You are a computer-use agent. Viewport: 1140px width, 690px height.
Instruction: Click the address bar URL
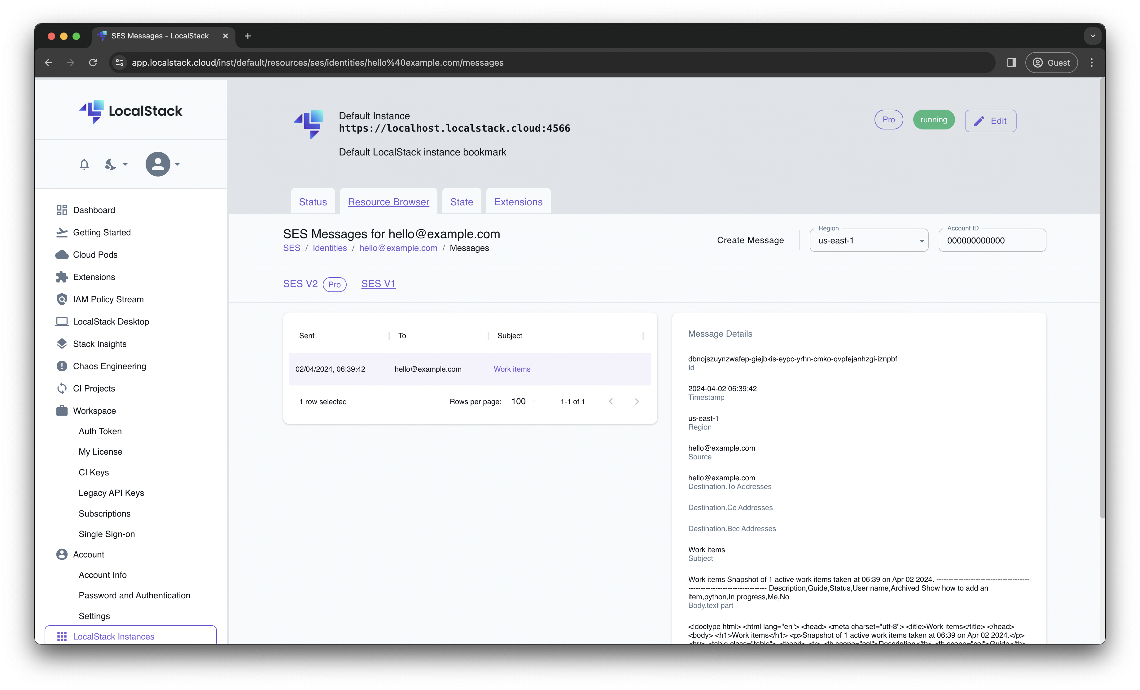click(x=318, y=63)
